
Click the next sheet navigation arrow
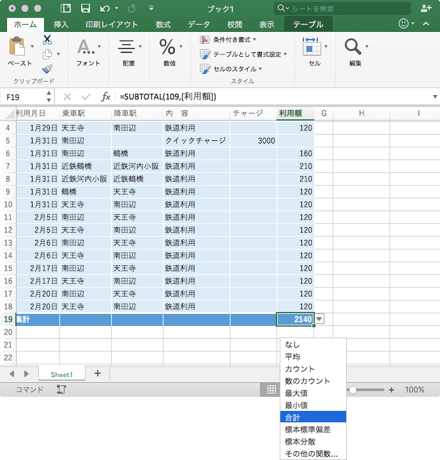point(26,374)
